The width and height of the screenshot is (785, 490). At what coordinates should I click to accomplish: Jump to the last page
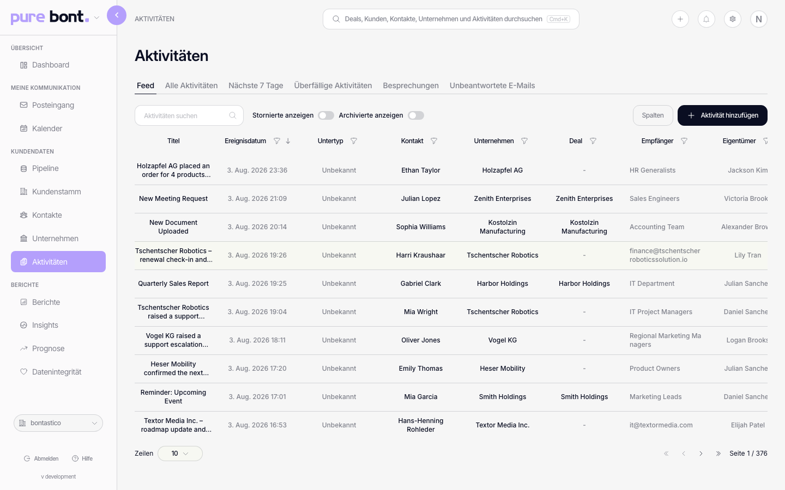click(x=718, y=454)
